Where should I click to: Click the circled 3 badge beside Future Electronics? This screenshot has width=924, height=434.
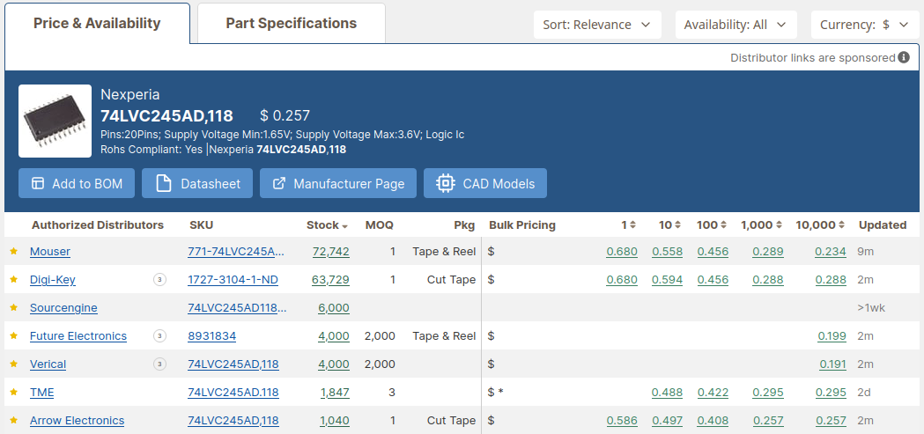(159, 336)
